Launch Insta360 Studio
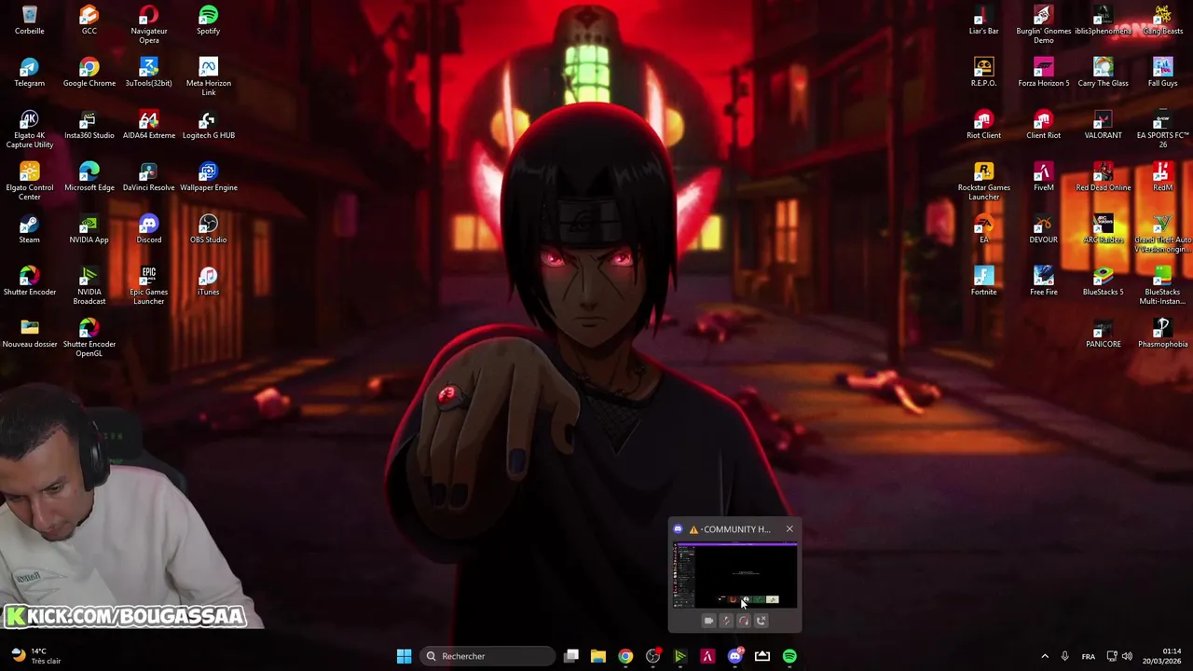The height and width of the screenshot is (671, 1193). (89, 125)
